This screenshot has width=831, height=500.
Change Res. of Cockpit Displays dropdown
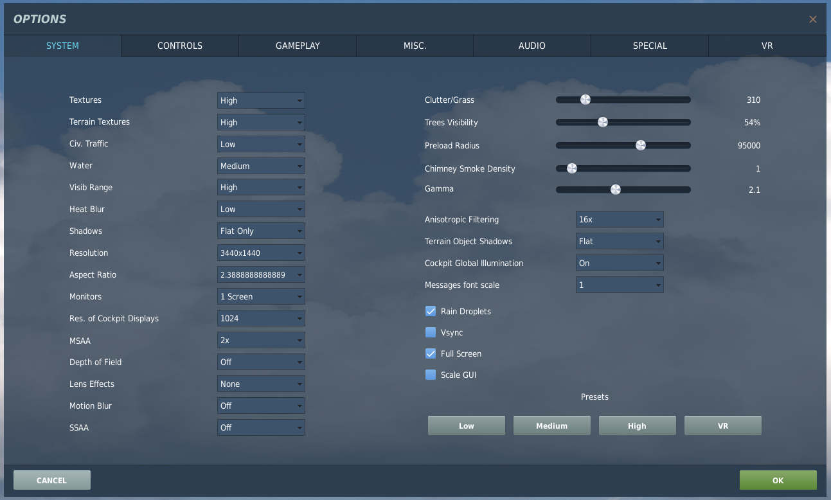tap(261, 318)
